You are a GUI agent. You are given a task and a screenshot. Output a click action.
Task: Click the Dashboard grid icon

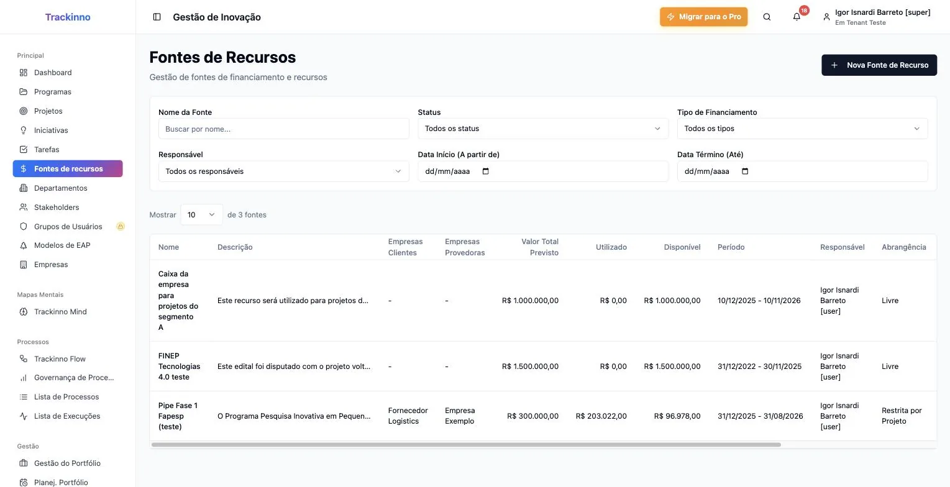24,73
